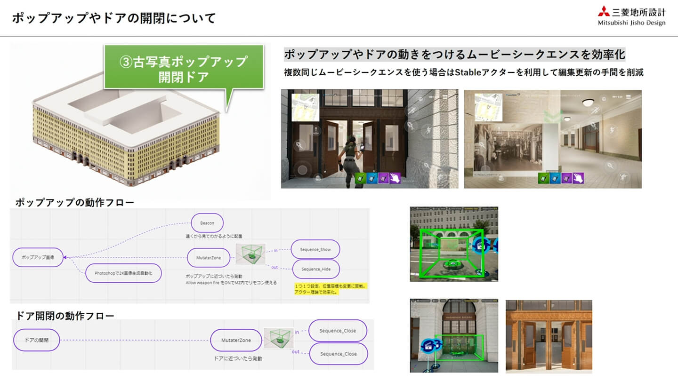Image resolution: width=678 pixels, height=381 pixels.
Task: Click the blue tablet slot in gameplay hotbar
Action: click(371, 179)
